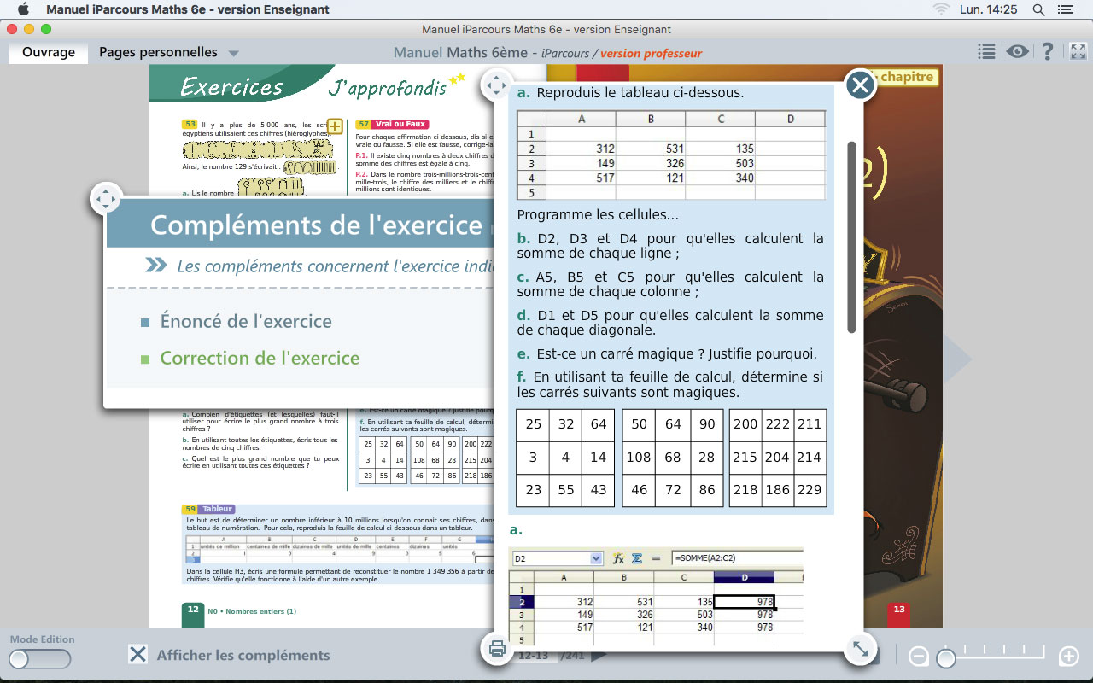Click cell 229 in third magic square

click(810, 490)
